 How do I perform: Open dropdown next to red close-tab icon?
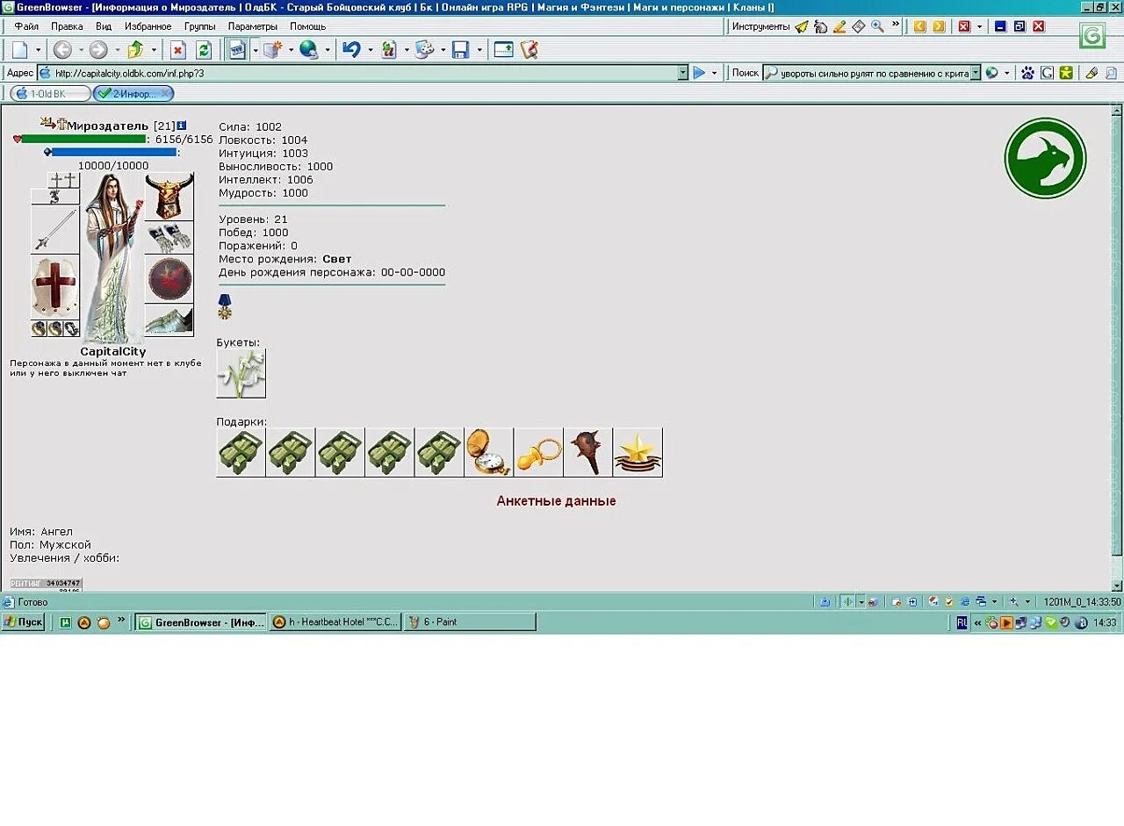979,26
